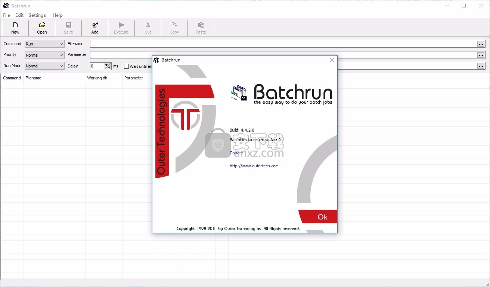Follow the Donate link
The image size is (490, 287).
tap(236, 153)
